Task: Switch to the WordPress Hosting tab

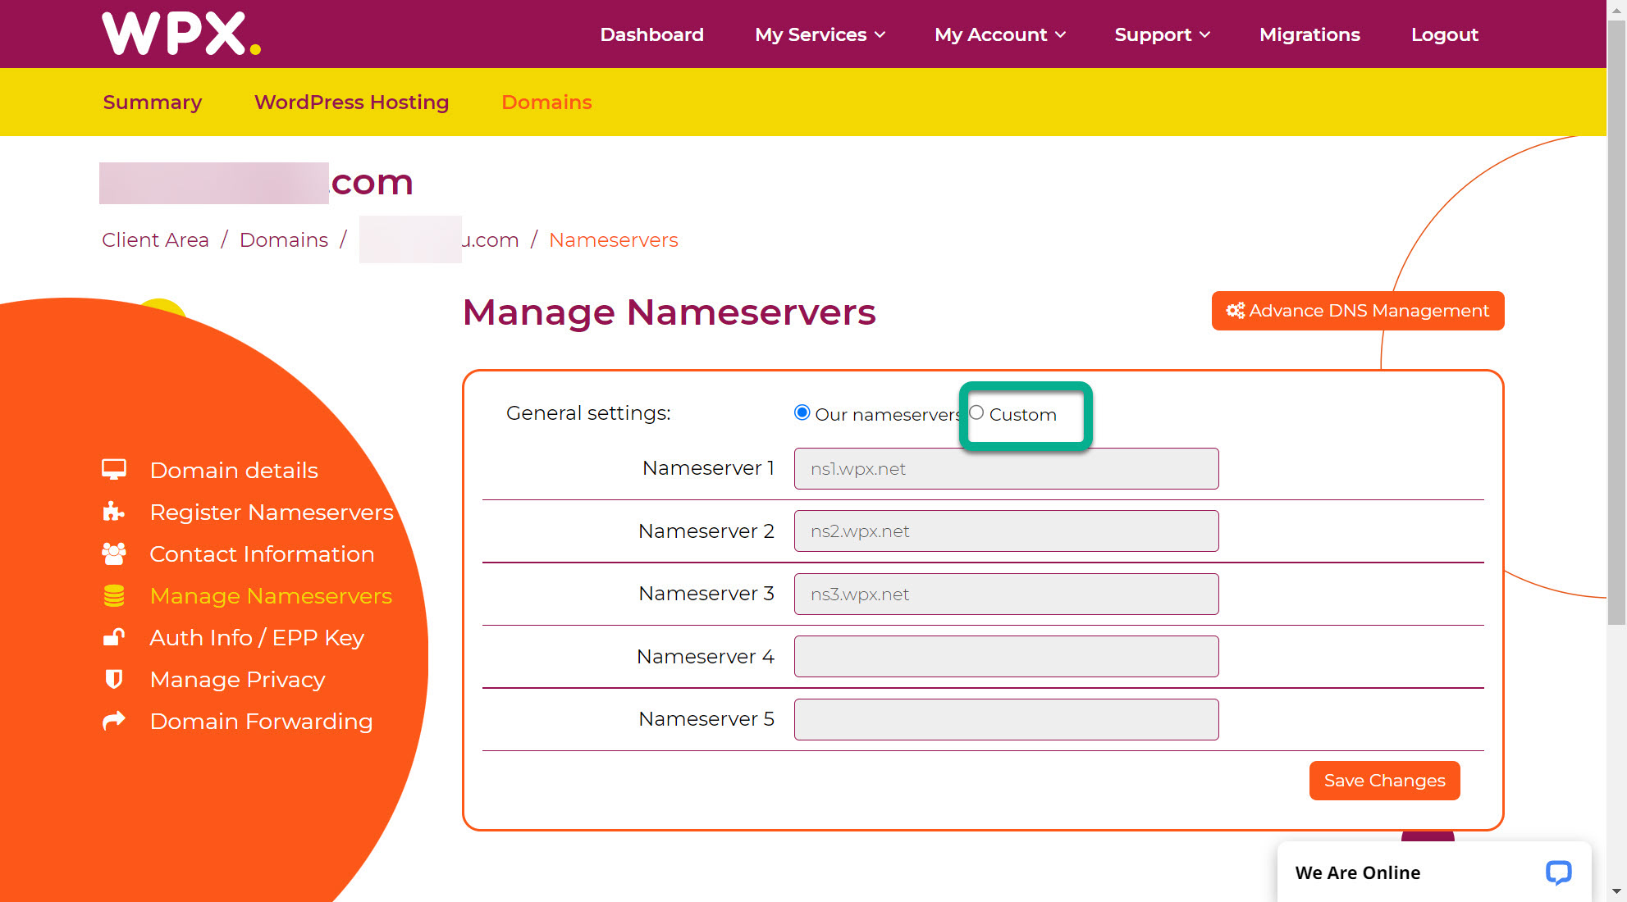Action: click(351, 102)
